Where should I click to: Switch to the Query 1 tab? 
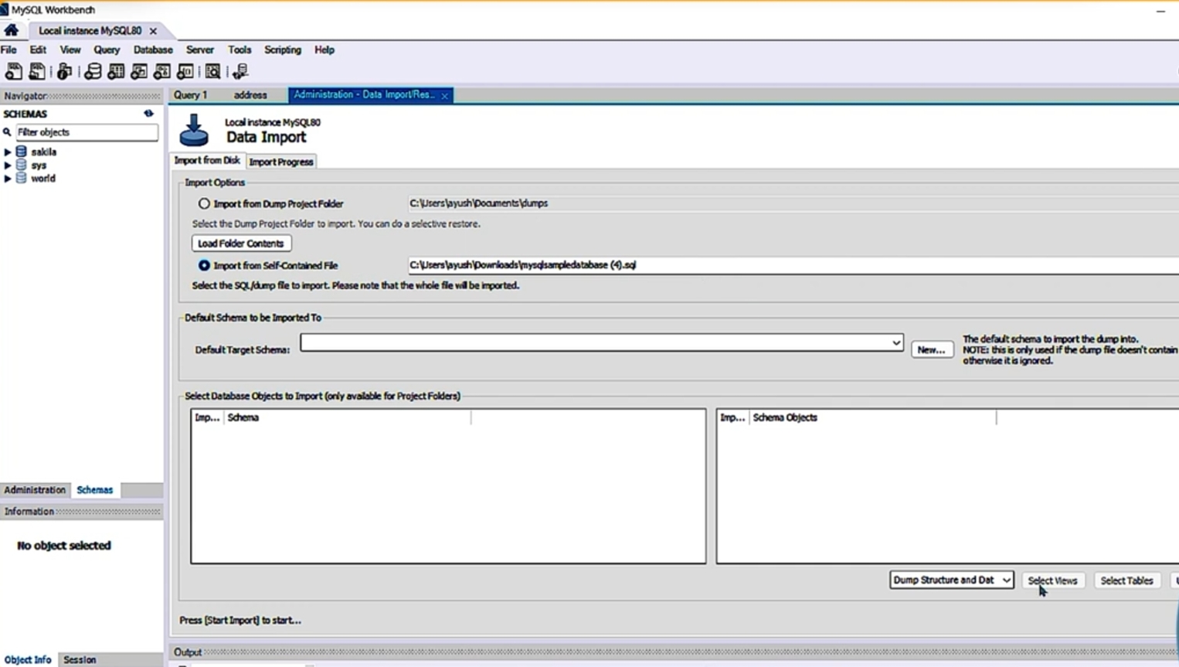[x=190, y=95]
